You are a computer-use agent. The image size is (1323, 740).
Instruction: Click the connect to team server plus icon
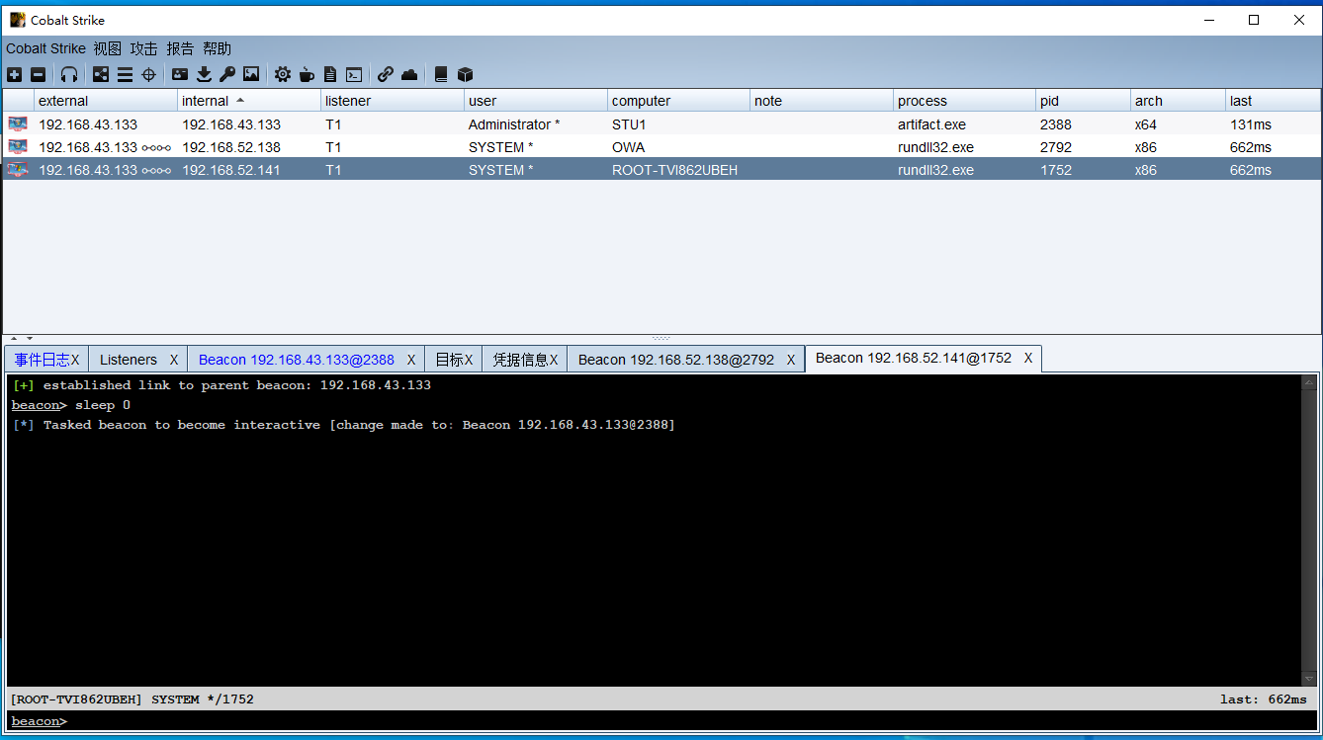click(14, 74)
